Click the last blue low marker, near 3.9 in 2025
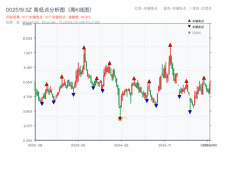 tap(190, 112)
